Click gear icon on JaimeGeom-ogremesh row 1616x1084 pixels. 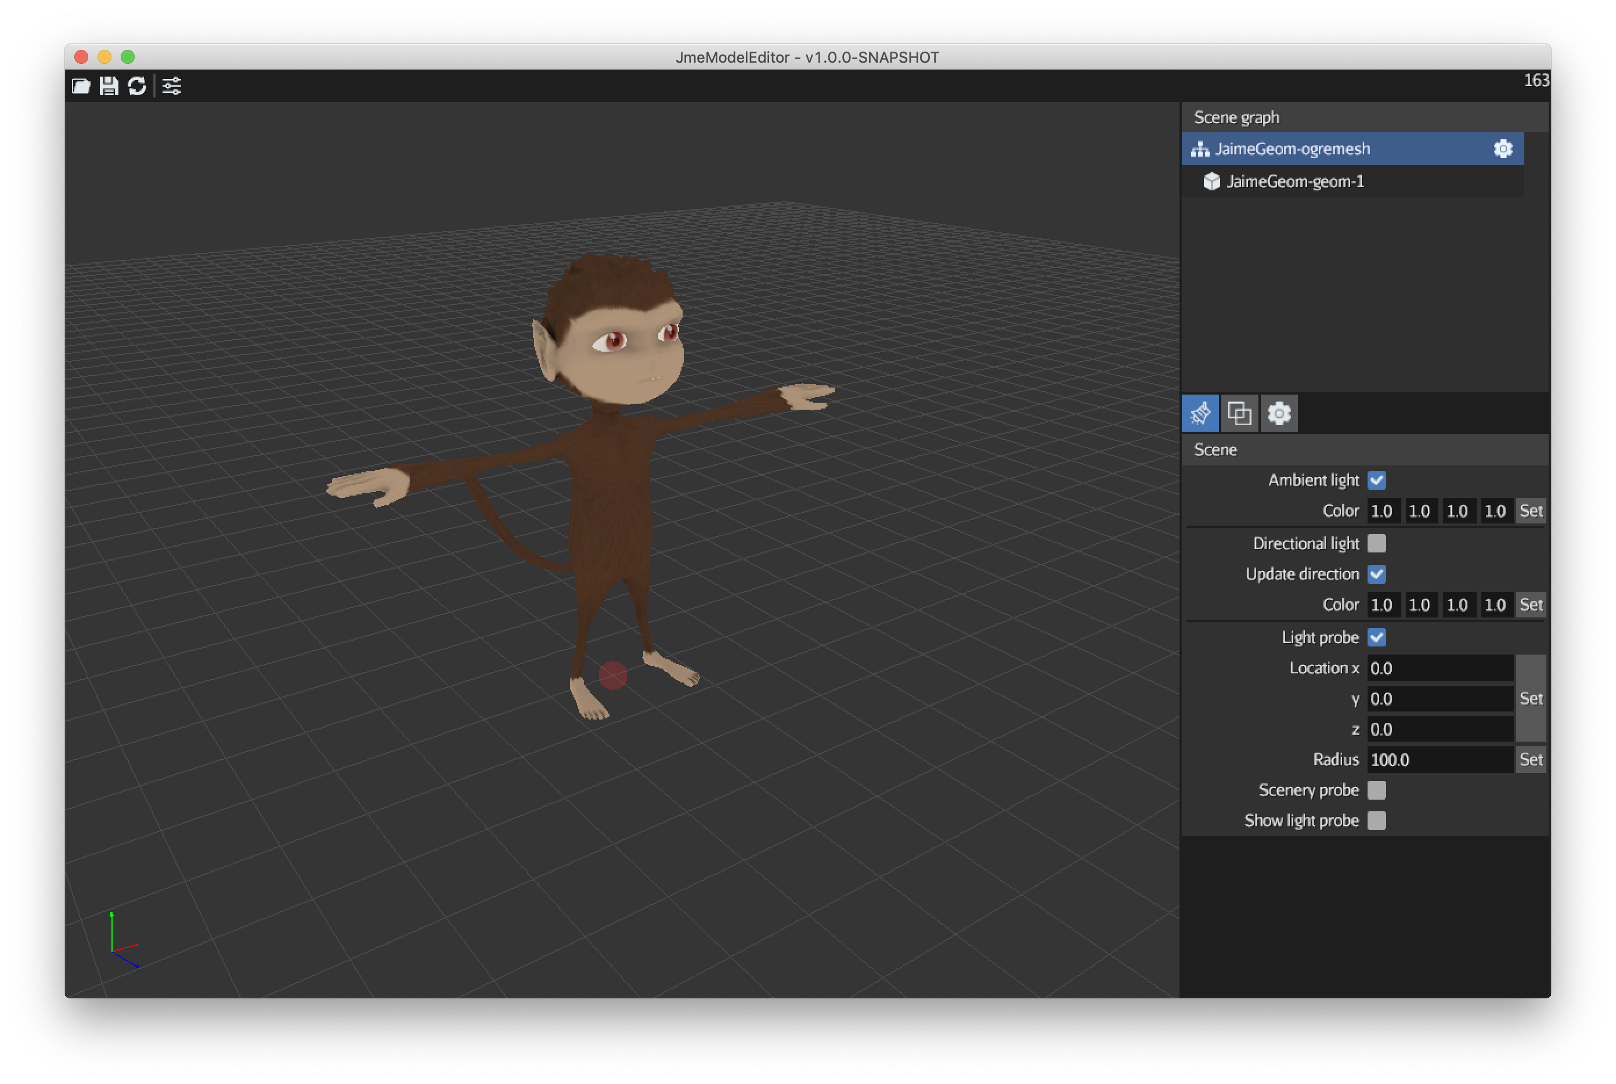(x=1503, y=149)
